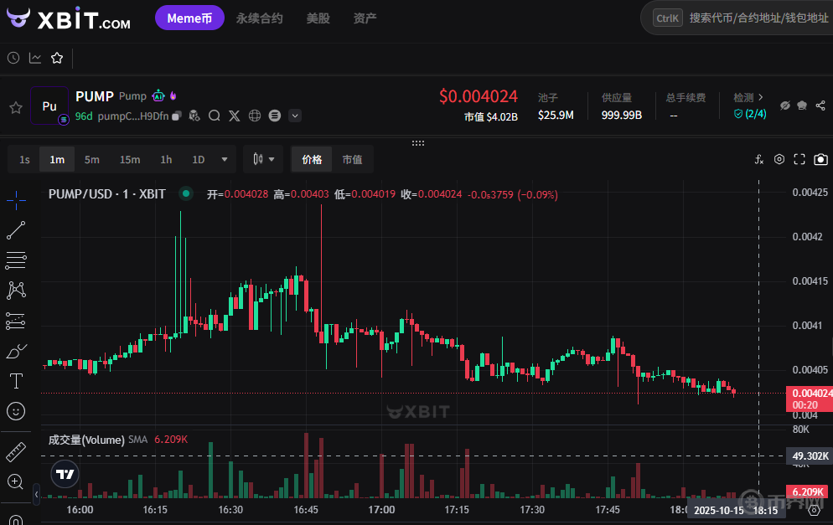
Task: Select the 1m timeframe
Action: coord(57,159)
